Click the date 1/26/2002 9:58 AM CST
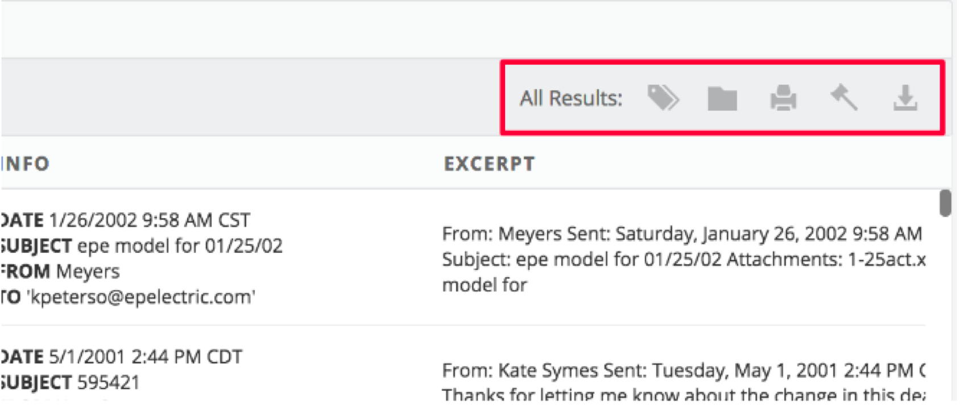 (149, 220)
